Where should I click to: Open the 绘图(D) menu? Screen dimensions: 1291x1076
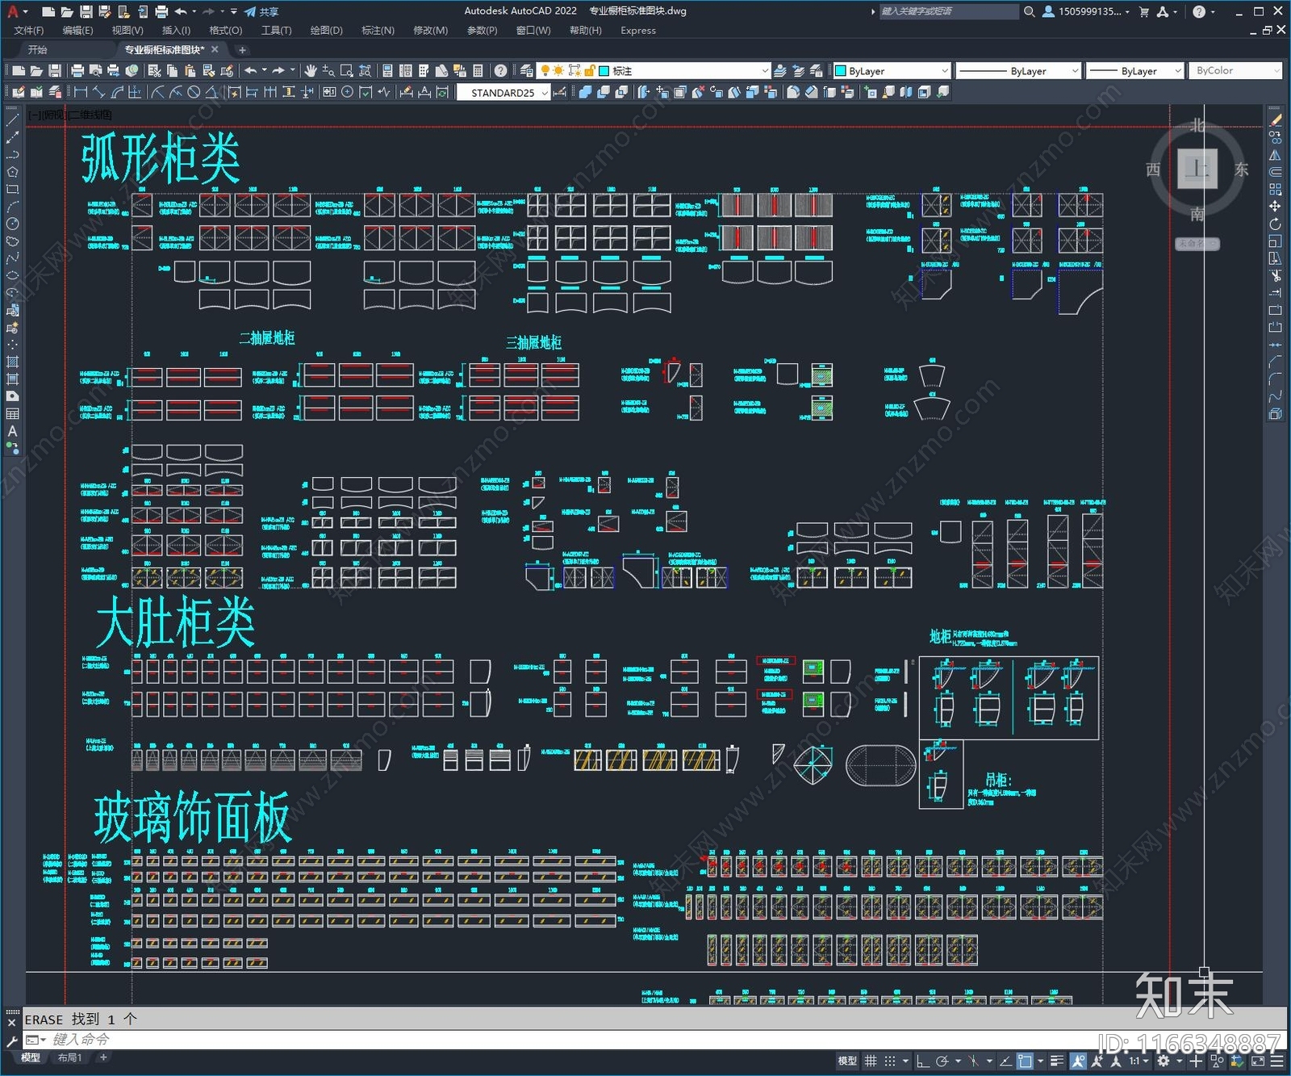[326, 31]
